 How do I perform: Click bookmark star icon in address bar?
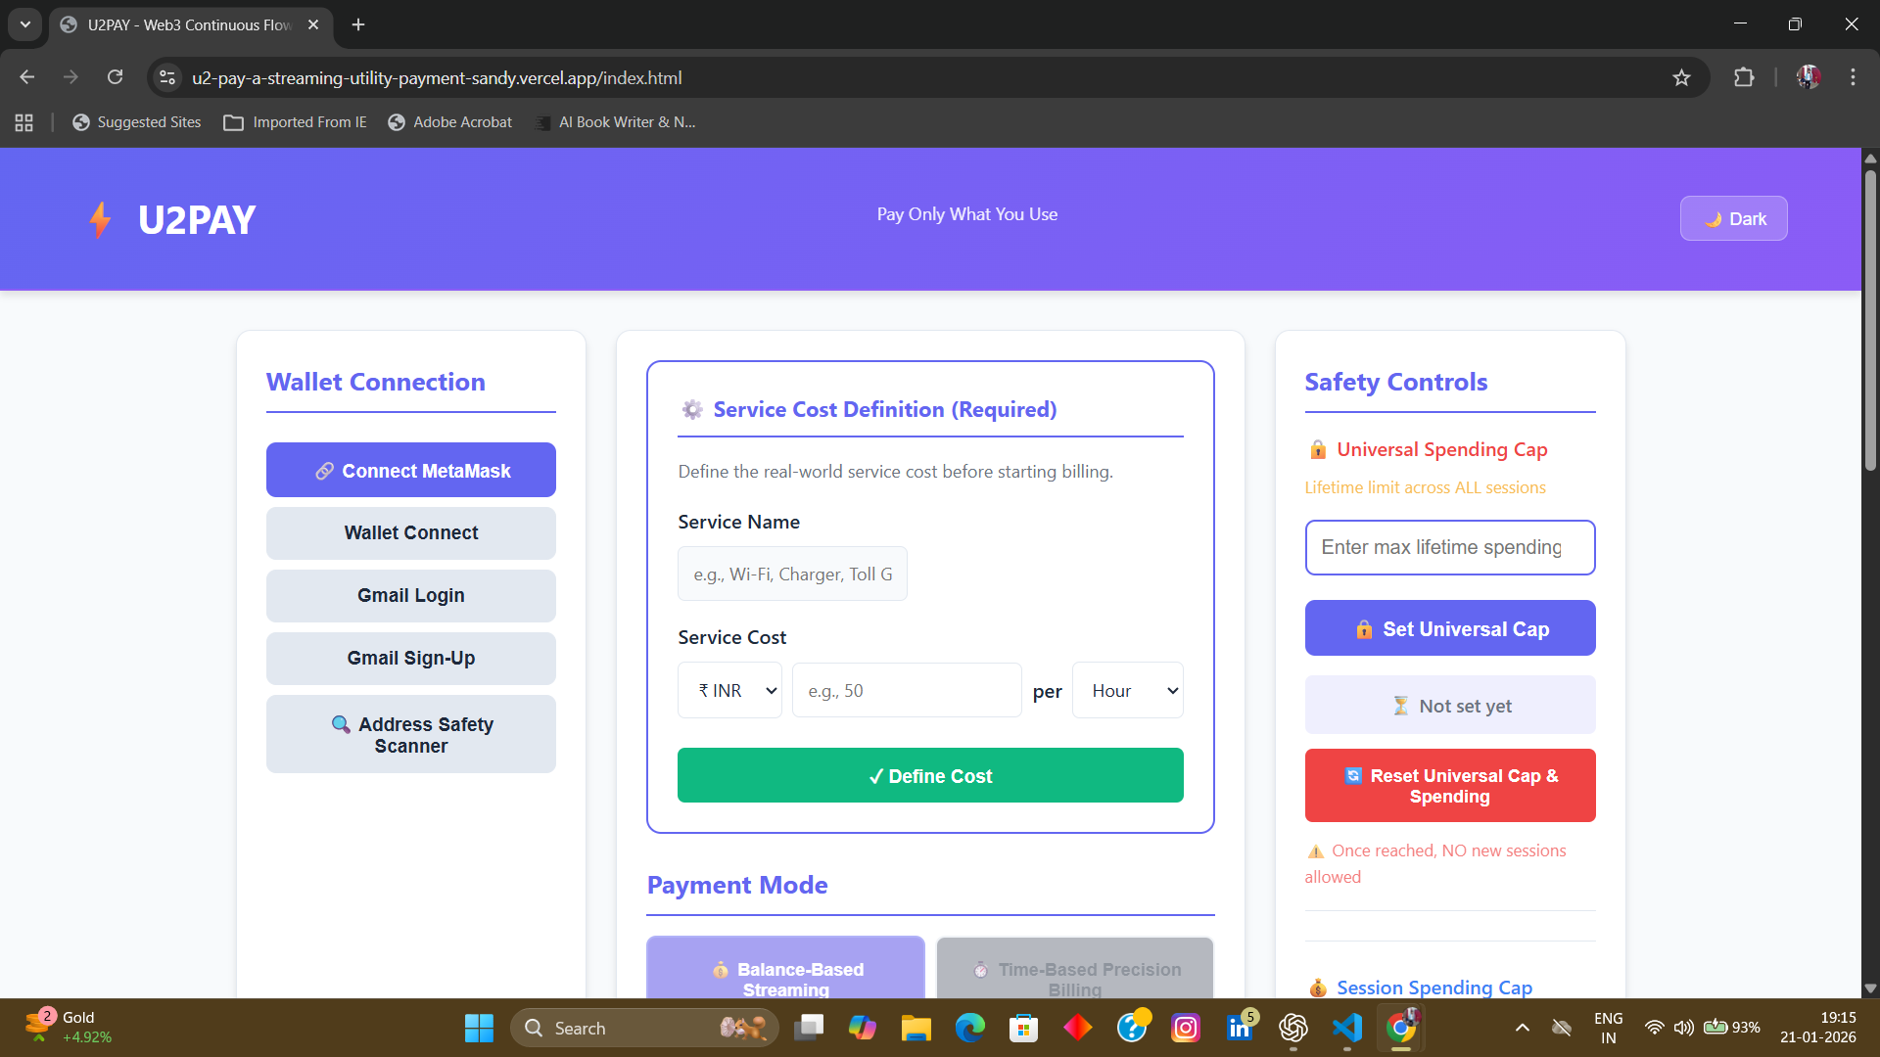click(x=1681, y=77)
